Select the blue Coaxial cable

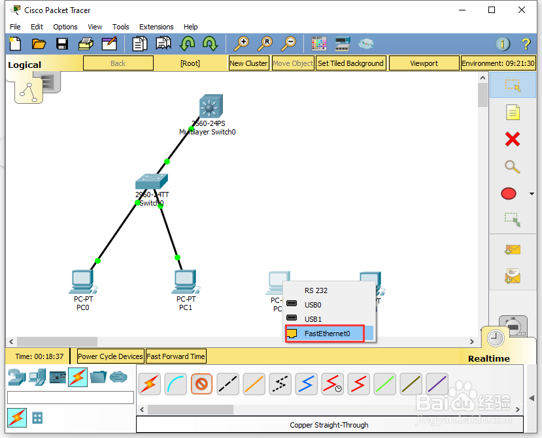coord(306,384)
